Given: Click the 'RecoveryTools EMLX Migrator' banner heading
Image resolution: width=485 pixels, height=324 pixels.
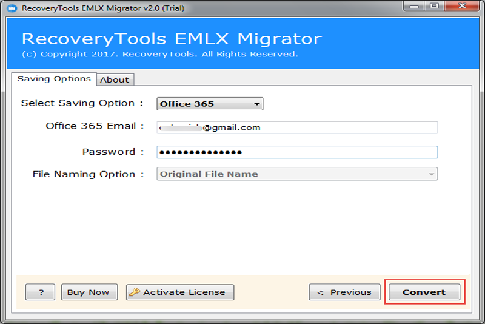Looking at the screenshot, I should (x=172, y=39).
